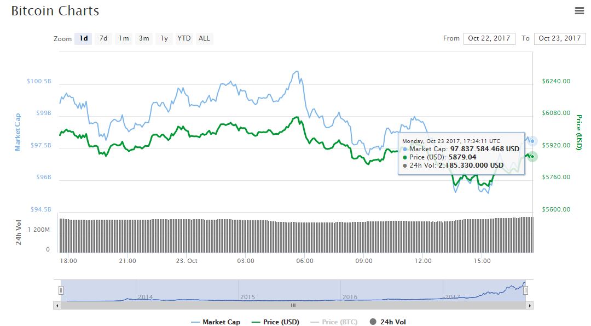Click the 21:00 time axis label
This screenshot has width=591, height=326.
(x=128, y=261)
